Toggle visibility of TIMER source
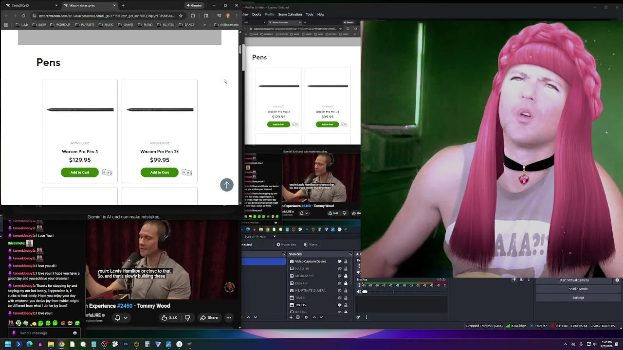The height and width of the screenshot is (350, 623). (x=340, y=298)
